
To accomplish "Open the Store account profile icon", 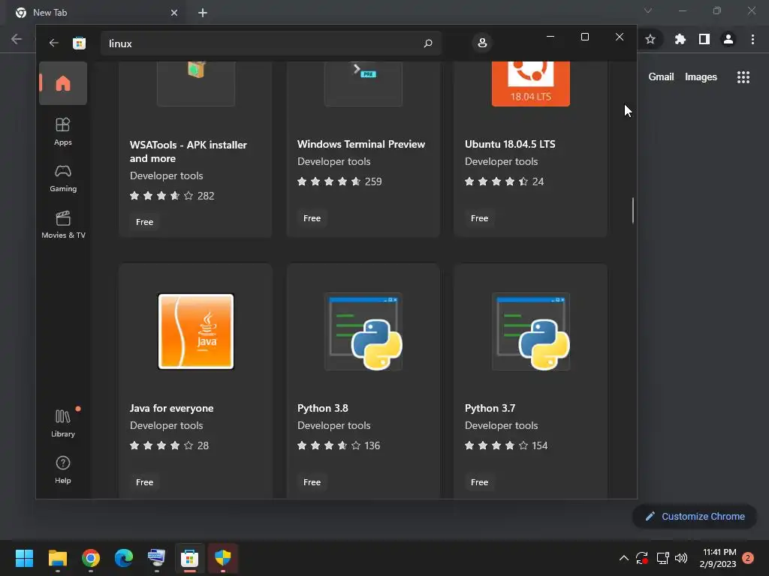I will click(482, 43).
